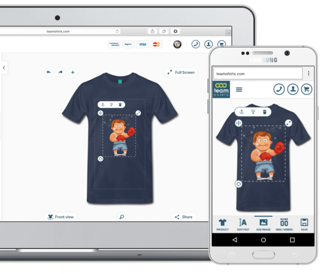Viewport: 323px width, 274px height.
Task: Click the share icon in laptop browser
Action: pyautogui.click(x=152, y=31)
